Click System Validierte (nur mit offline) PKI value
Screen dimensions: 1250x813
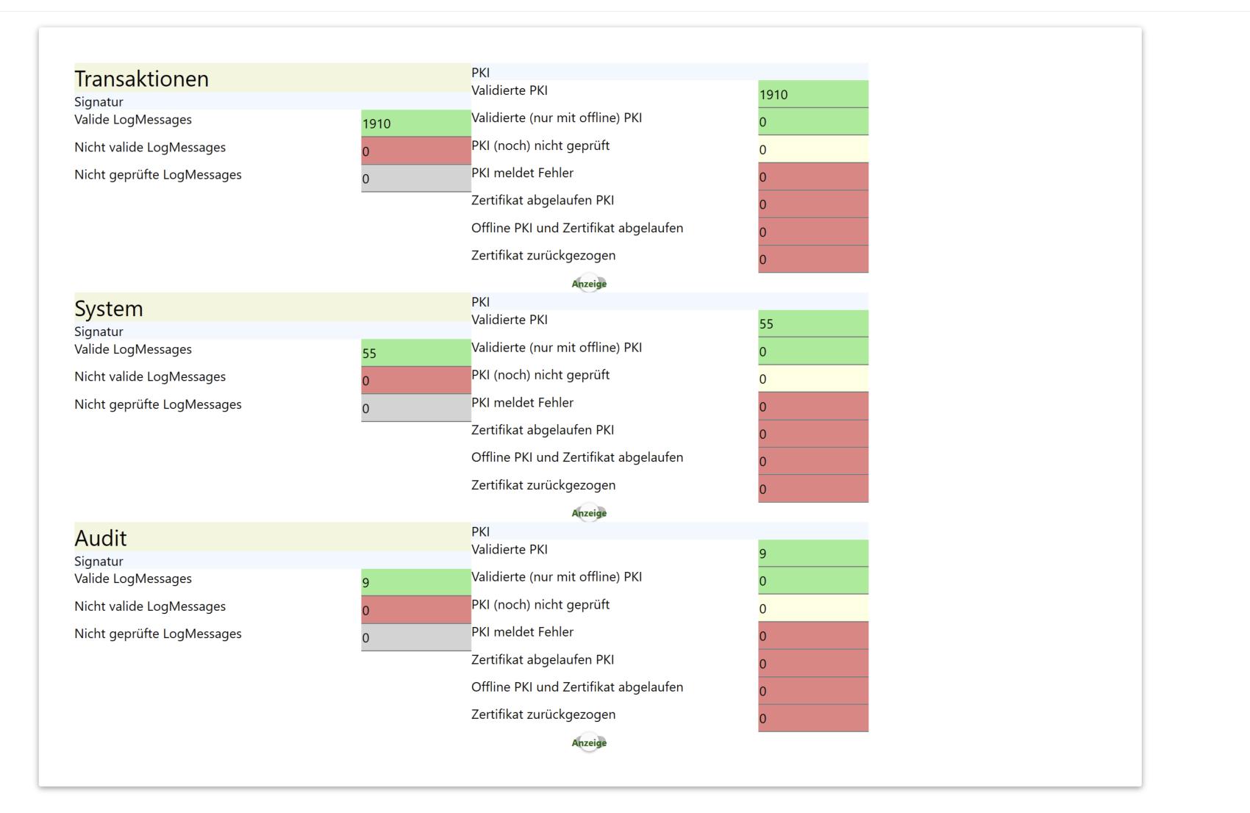pos(813,351)
